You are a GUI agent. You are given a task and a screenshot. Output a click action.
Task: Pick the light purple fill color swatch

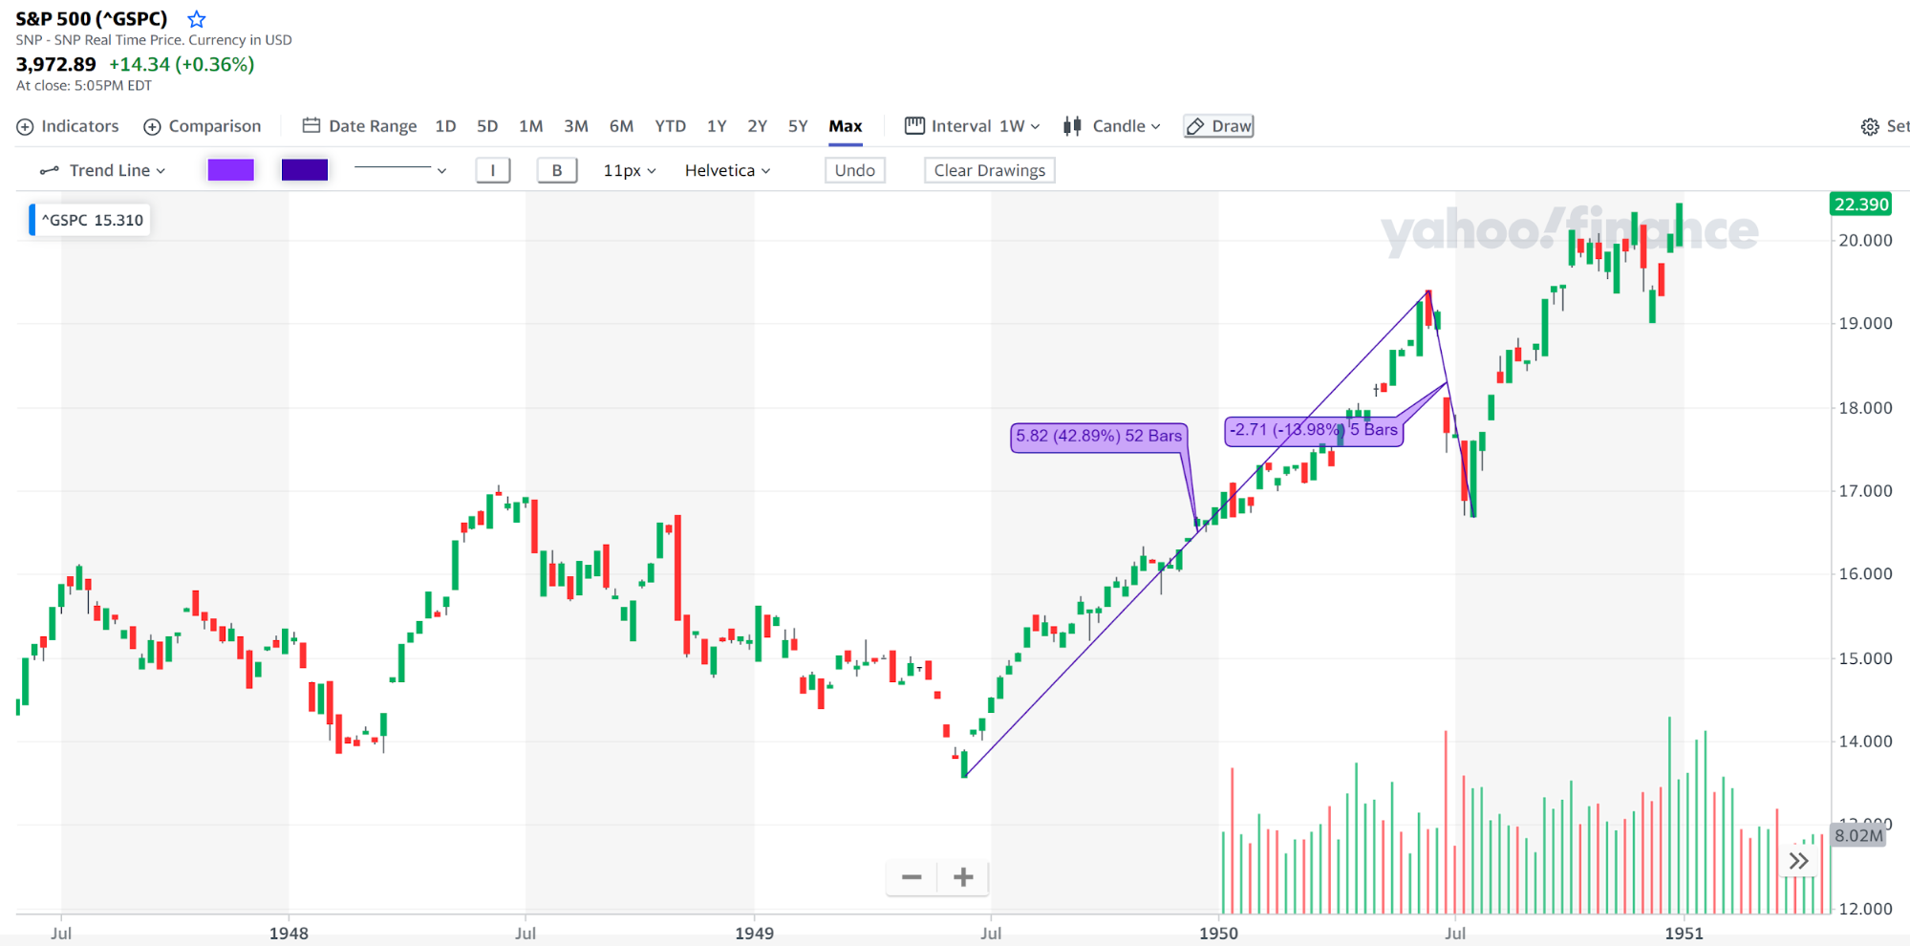230,170
